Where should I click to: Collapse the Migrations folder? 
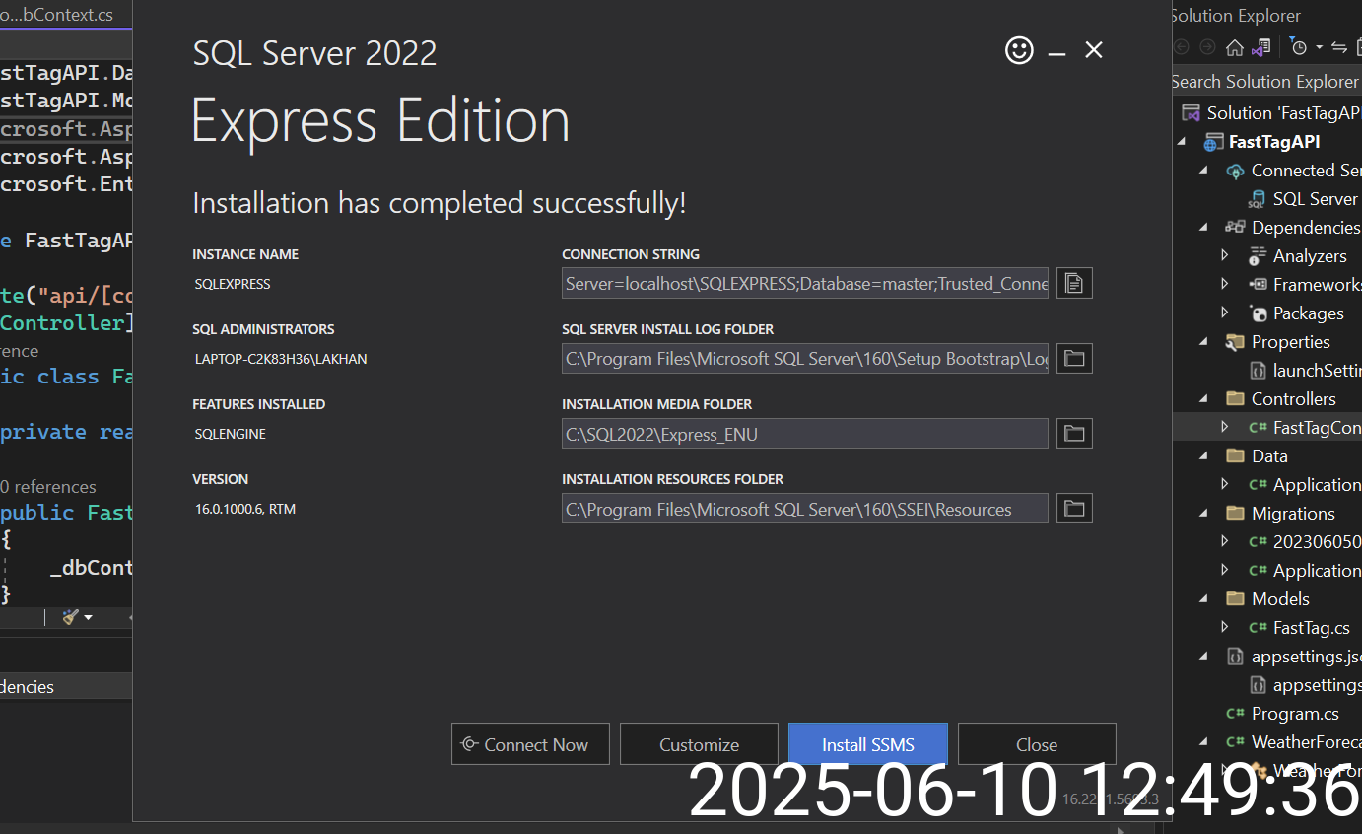[x=1204, y=514]
